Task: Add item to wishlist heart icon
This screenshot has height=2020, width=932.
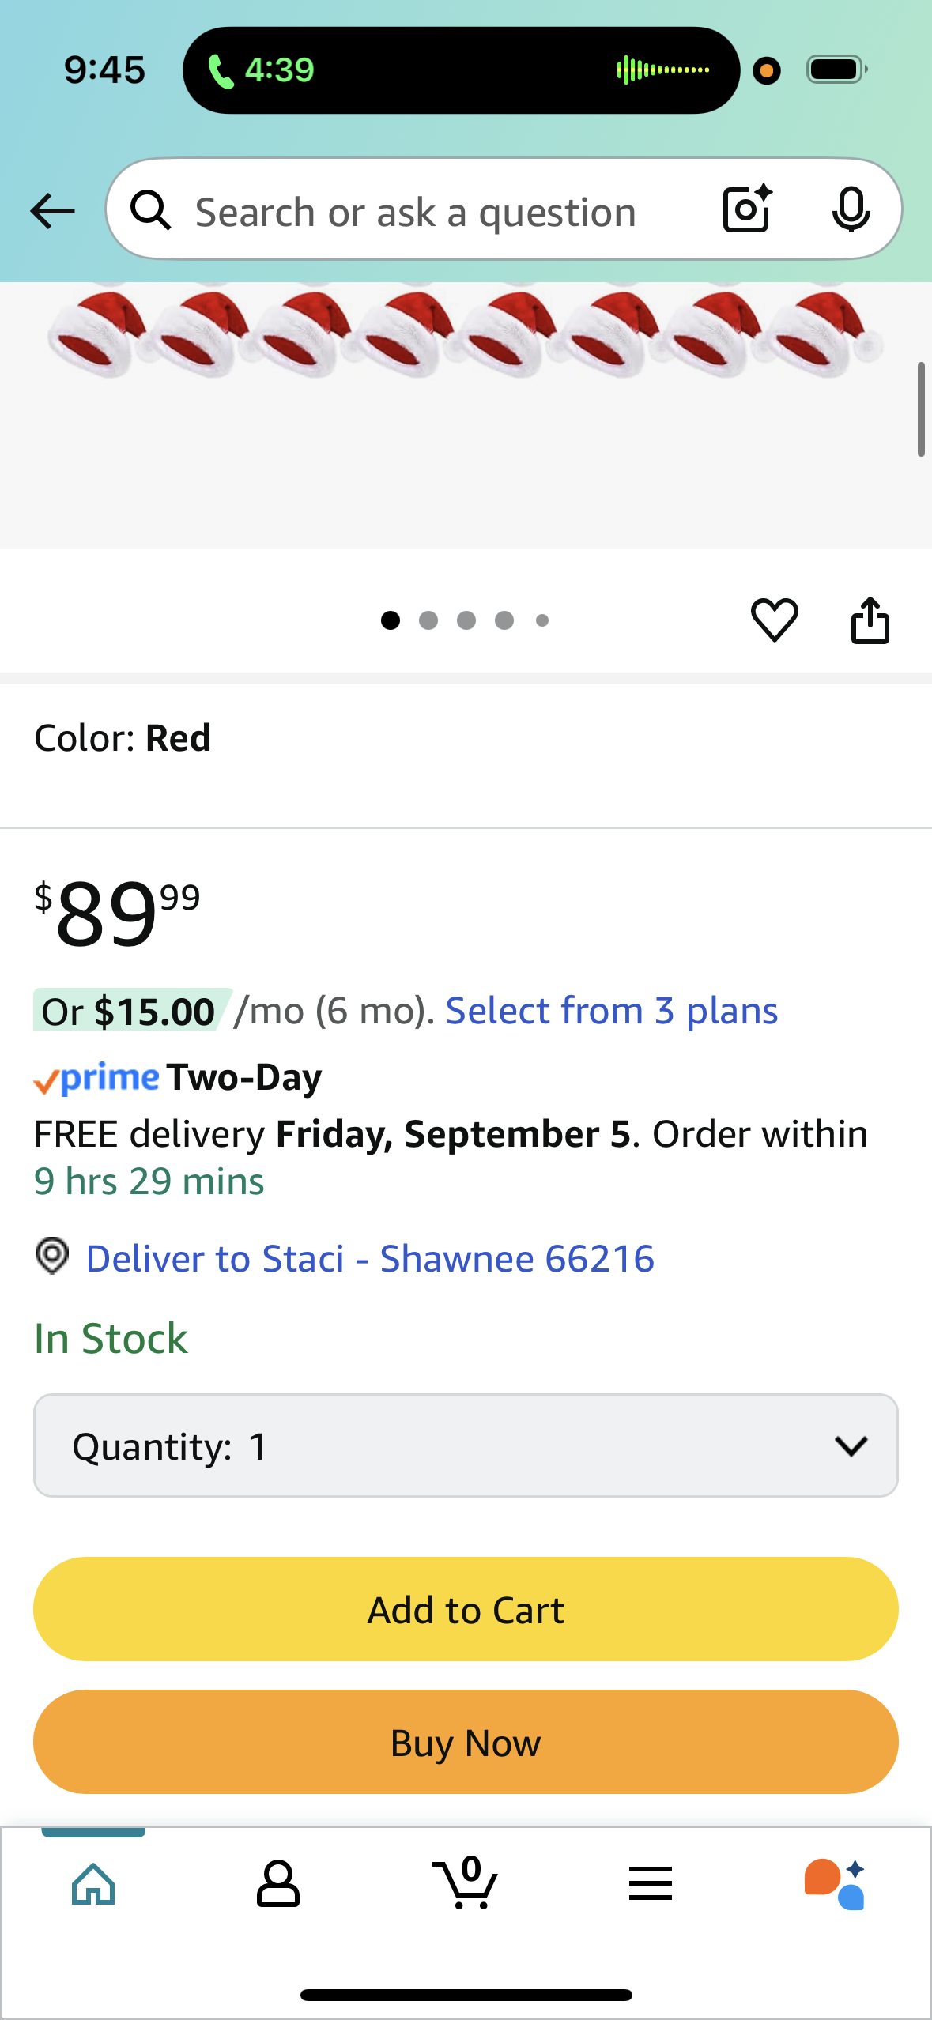Action: (774, 620)
